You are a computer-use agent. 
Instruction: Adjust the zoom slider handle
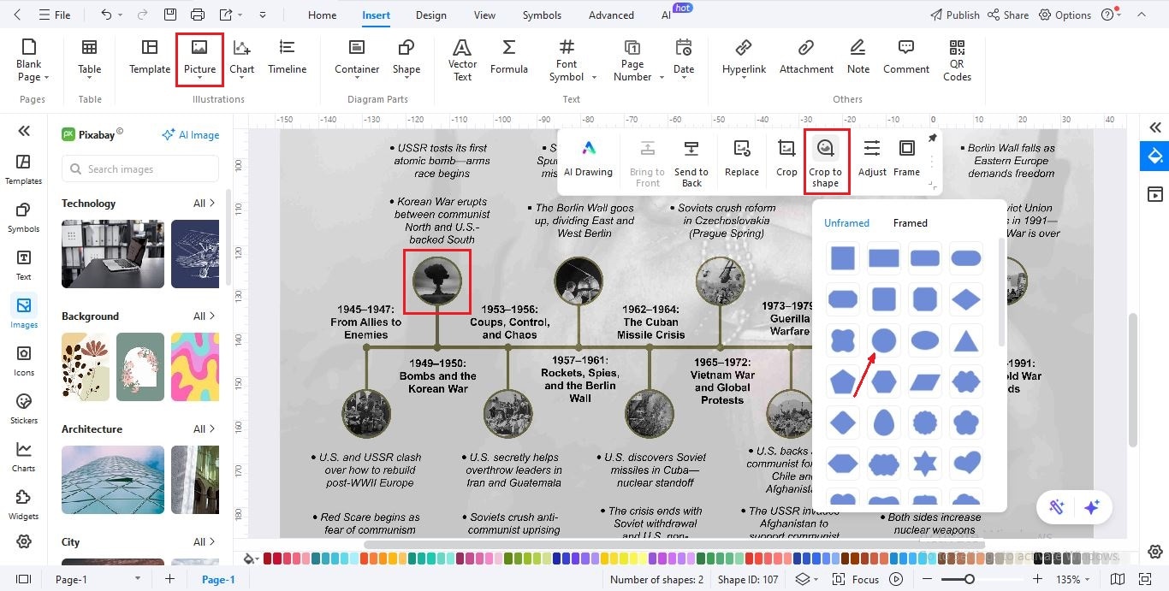point(969,579)
